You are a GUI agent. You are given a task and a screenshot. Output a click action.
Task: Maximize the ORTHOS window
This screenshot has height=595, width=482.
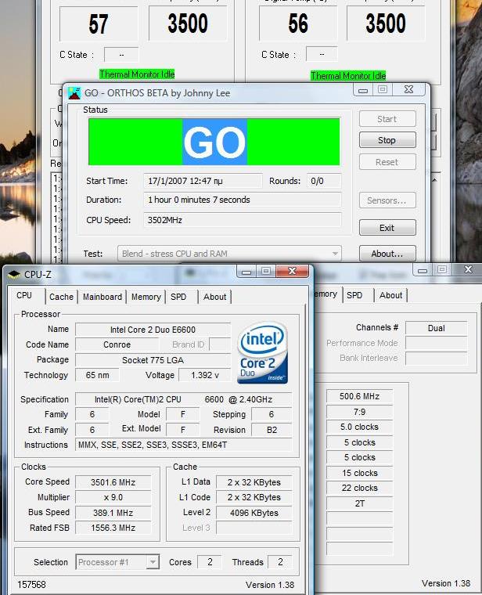[383, 90]
